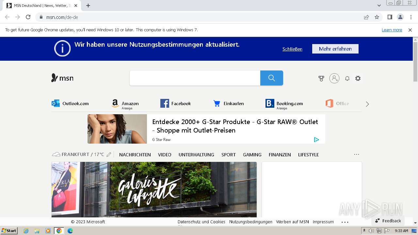Click the G-Star ad woman photo
The image size is (418, 235).
point(117,129)
